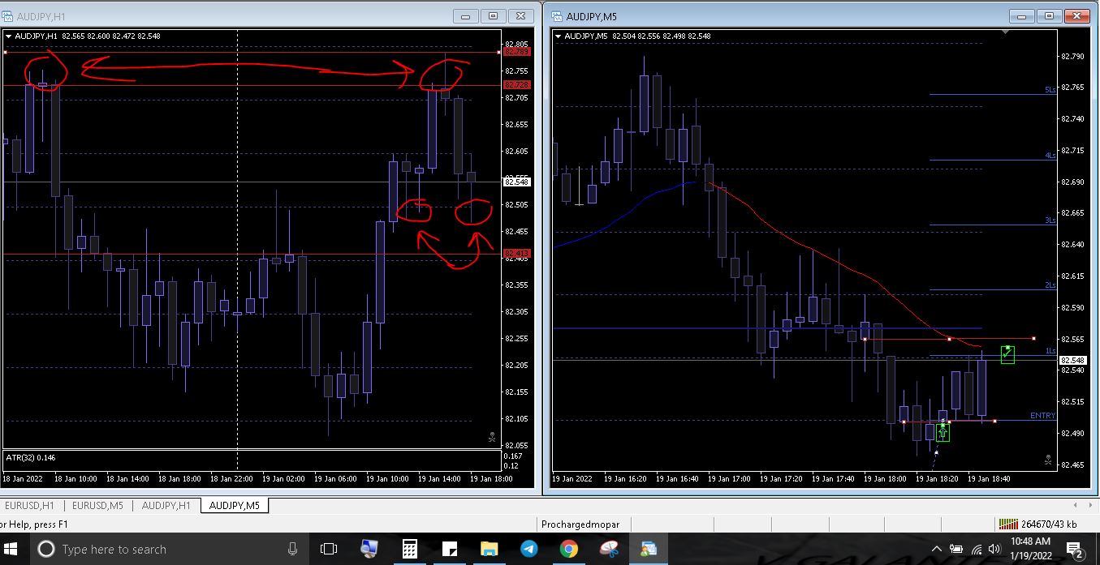Click the left chart-tab scroll arrow
The height and width of the screenshot is (565, 1100).
(1076, 505)
